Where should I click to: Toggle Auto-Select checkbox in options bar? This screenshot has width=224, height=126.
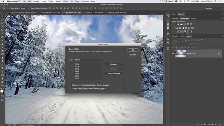click(x=10, y=8)
